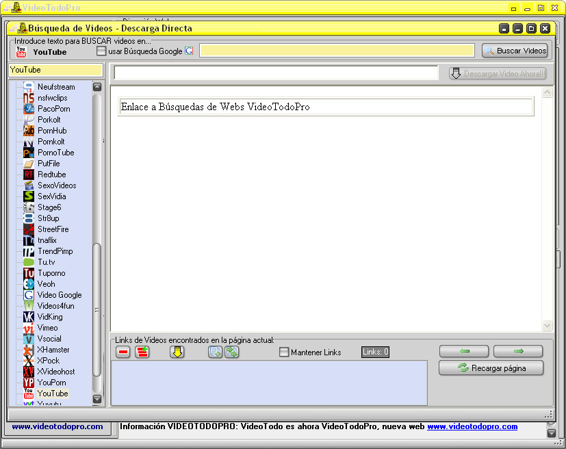
Task: Click the Video Google icon
Action: coord(29,295)
